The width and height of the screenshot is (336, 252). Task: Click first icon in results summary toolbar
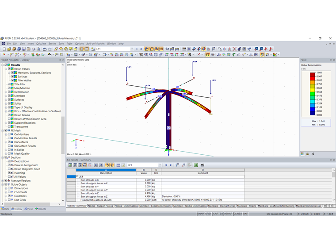70,165
